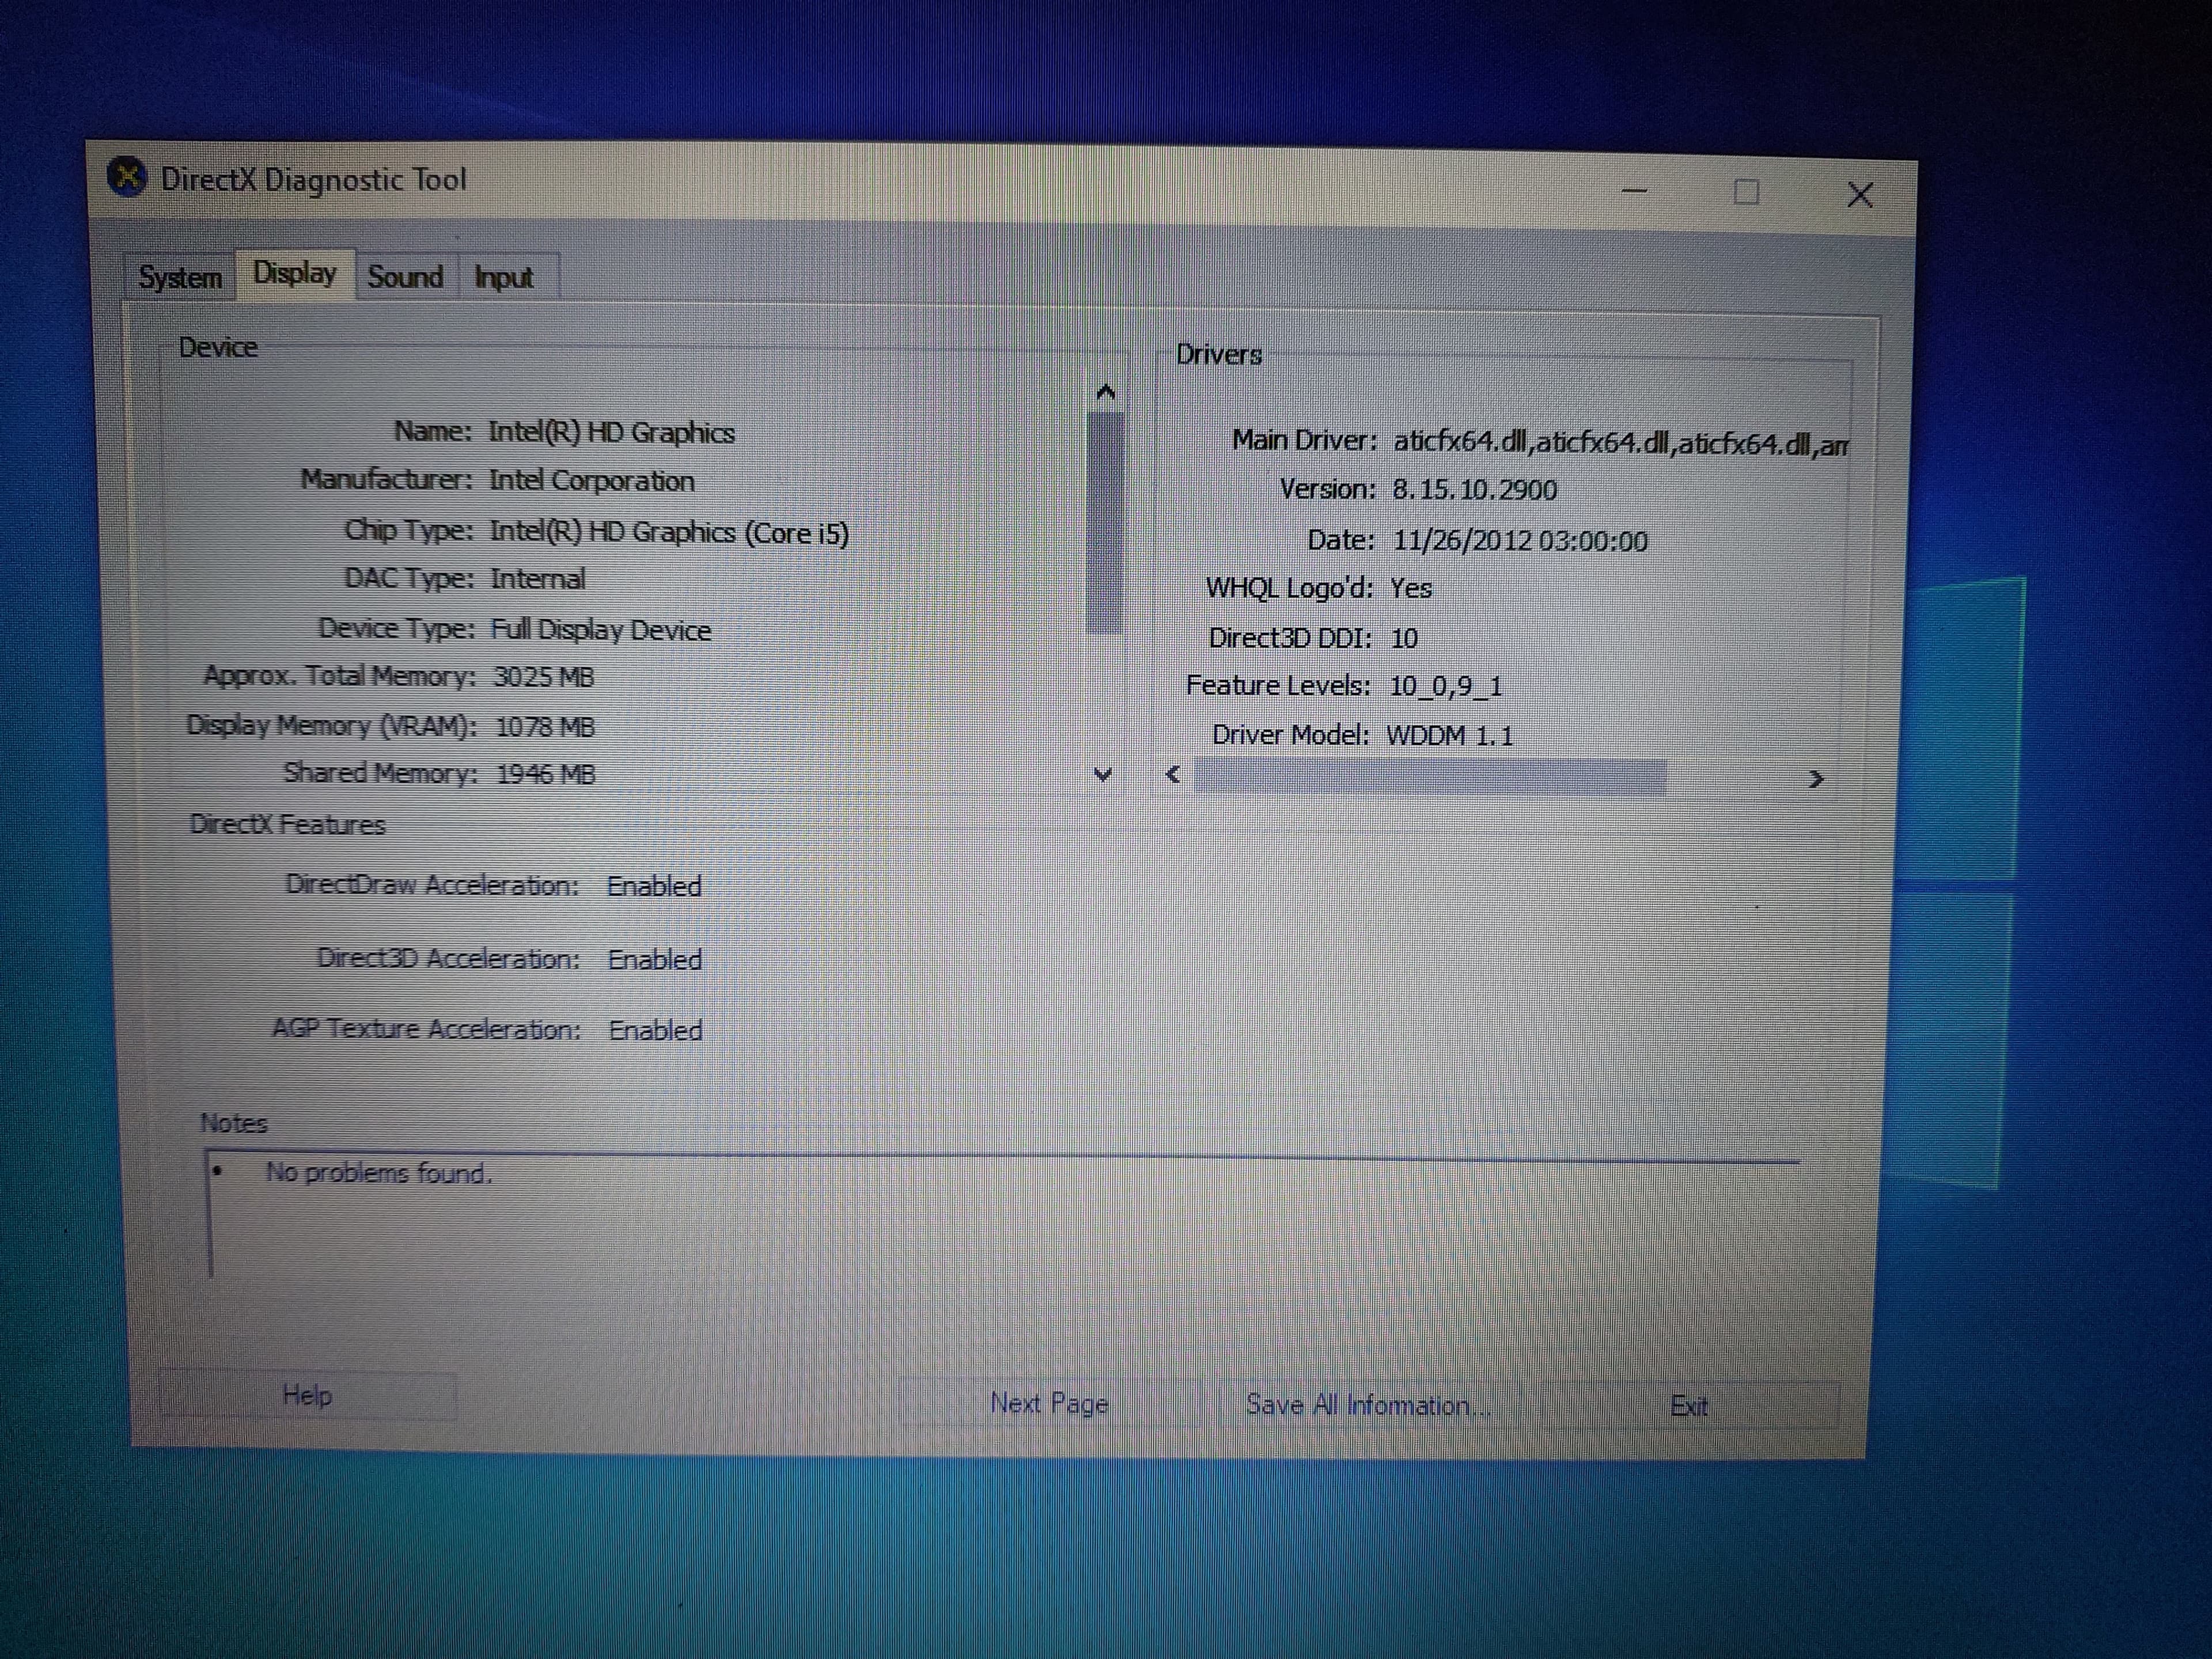Screen dimensions: 2212x1659
Task: Click the Help button
Action: 307,1395
